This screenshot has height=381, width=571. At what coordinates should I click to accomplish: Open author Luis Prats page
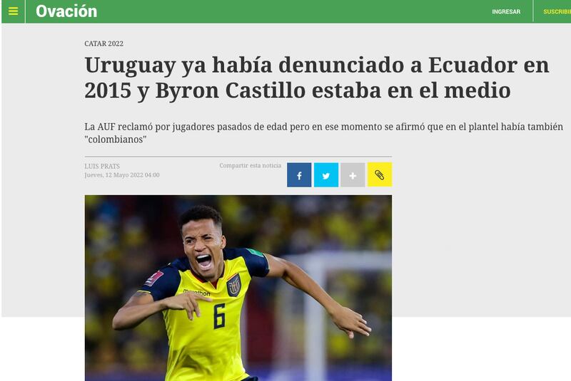click(102, 166)
